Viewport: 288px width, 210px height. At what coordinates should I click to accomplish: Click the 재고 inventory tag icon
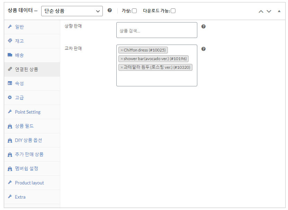click(x=10, y=41)
